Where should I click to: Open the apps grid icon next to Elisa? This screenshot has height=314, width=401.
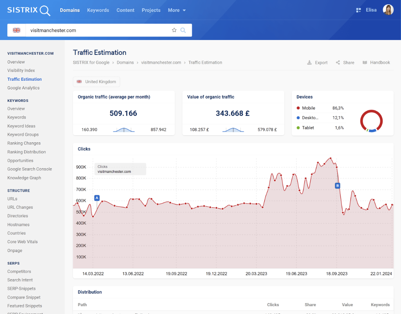(x=358, y=10)
